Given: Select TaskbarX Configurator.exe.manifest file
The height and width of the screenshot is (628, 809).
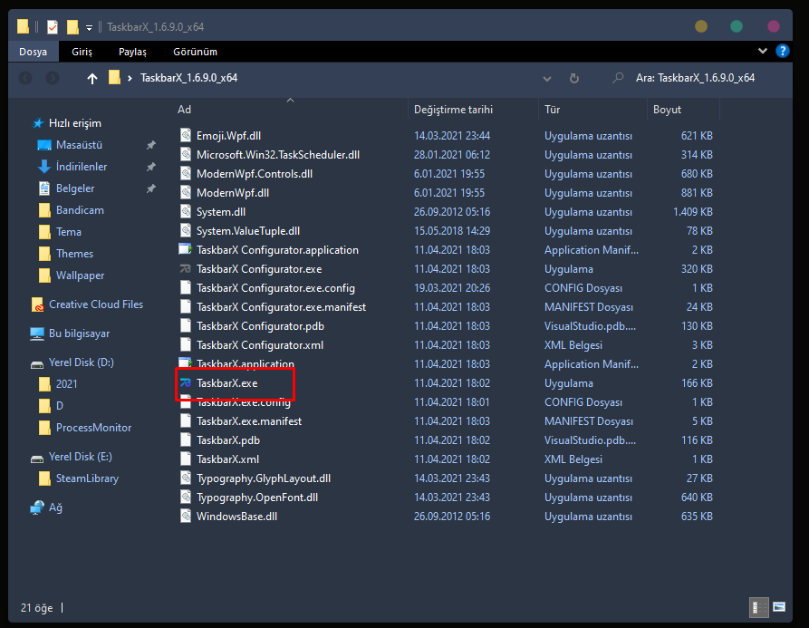Looking at the screenshot, I should (281, 307).
